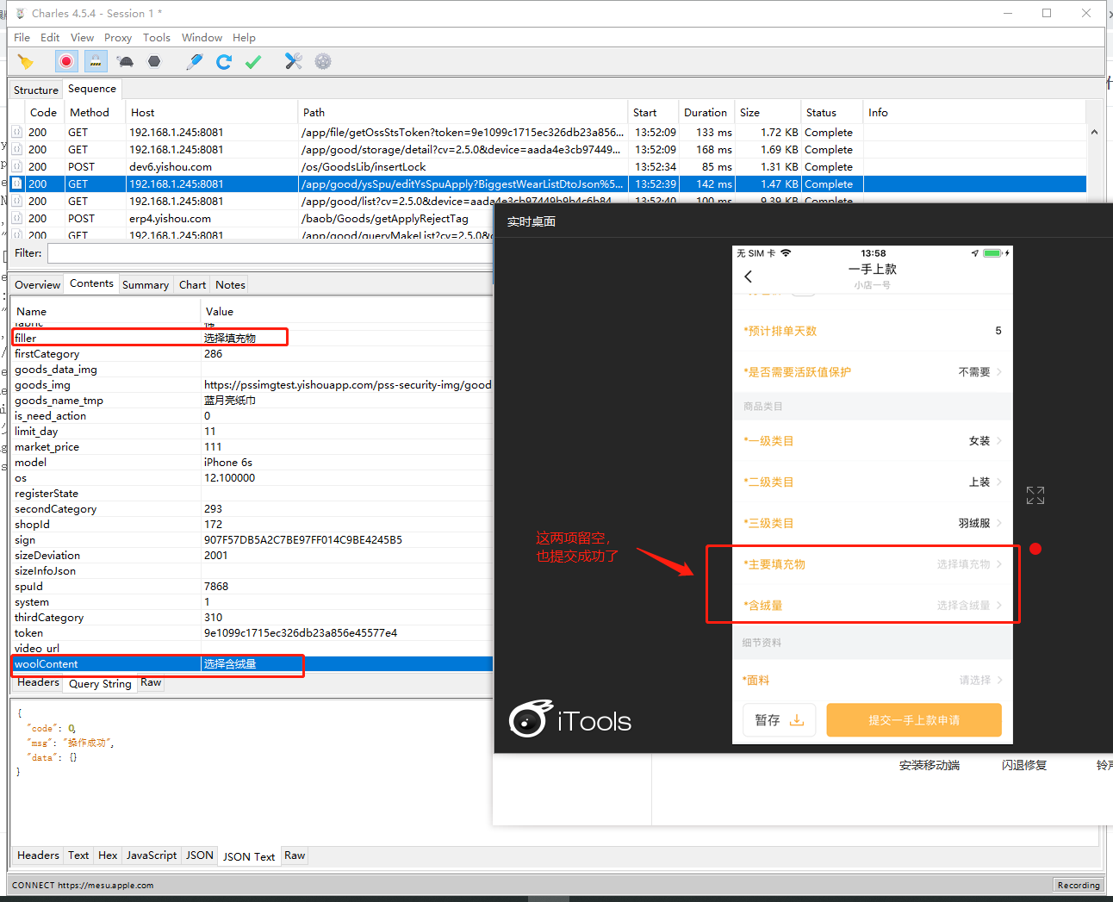Screen dimensions: 1113x902
Task: Click the 提交一手上款申请 submit button
Action: point(914,720)
